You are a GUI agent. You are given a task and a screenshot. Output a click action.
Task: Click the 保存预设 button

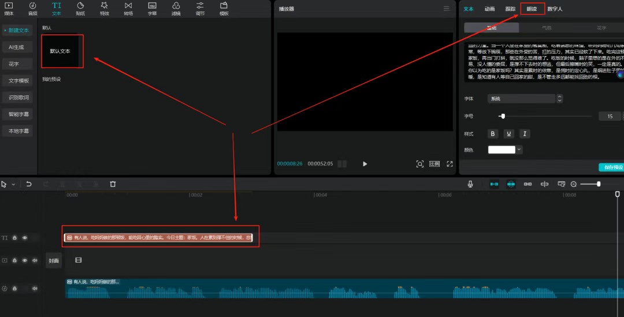[611, 167]
